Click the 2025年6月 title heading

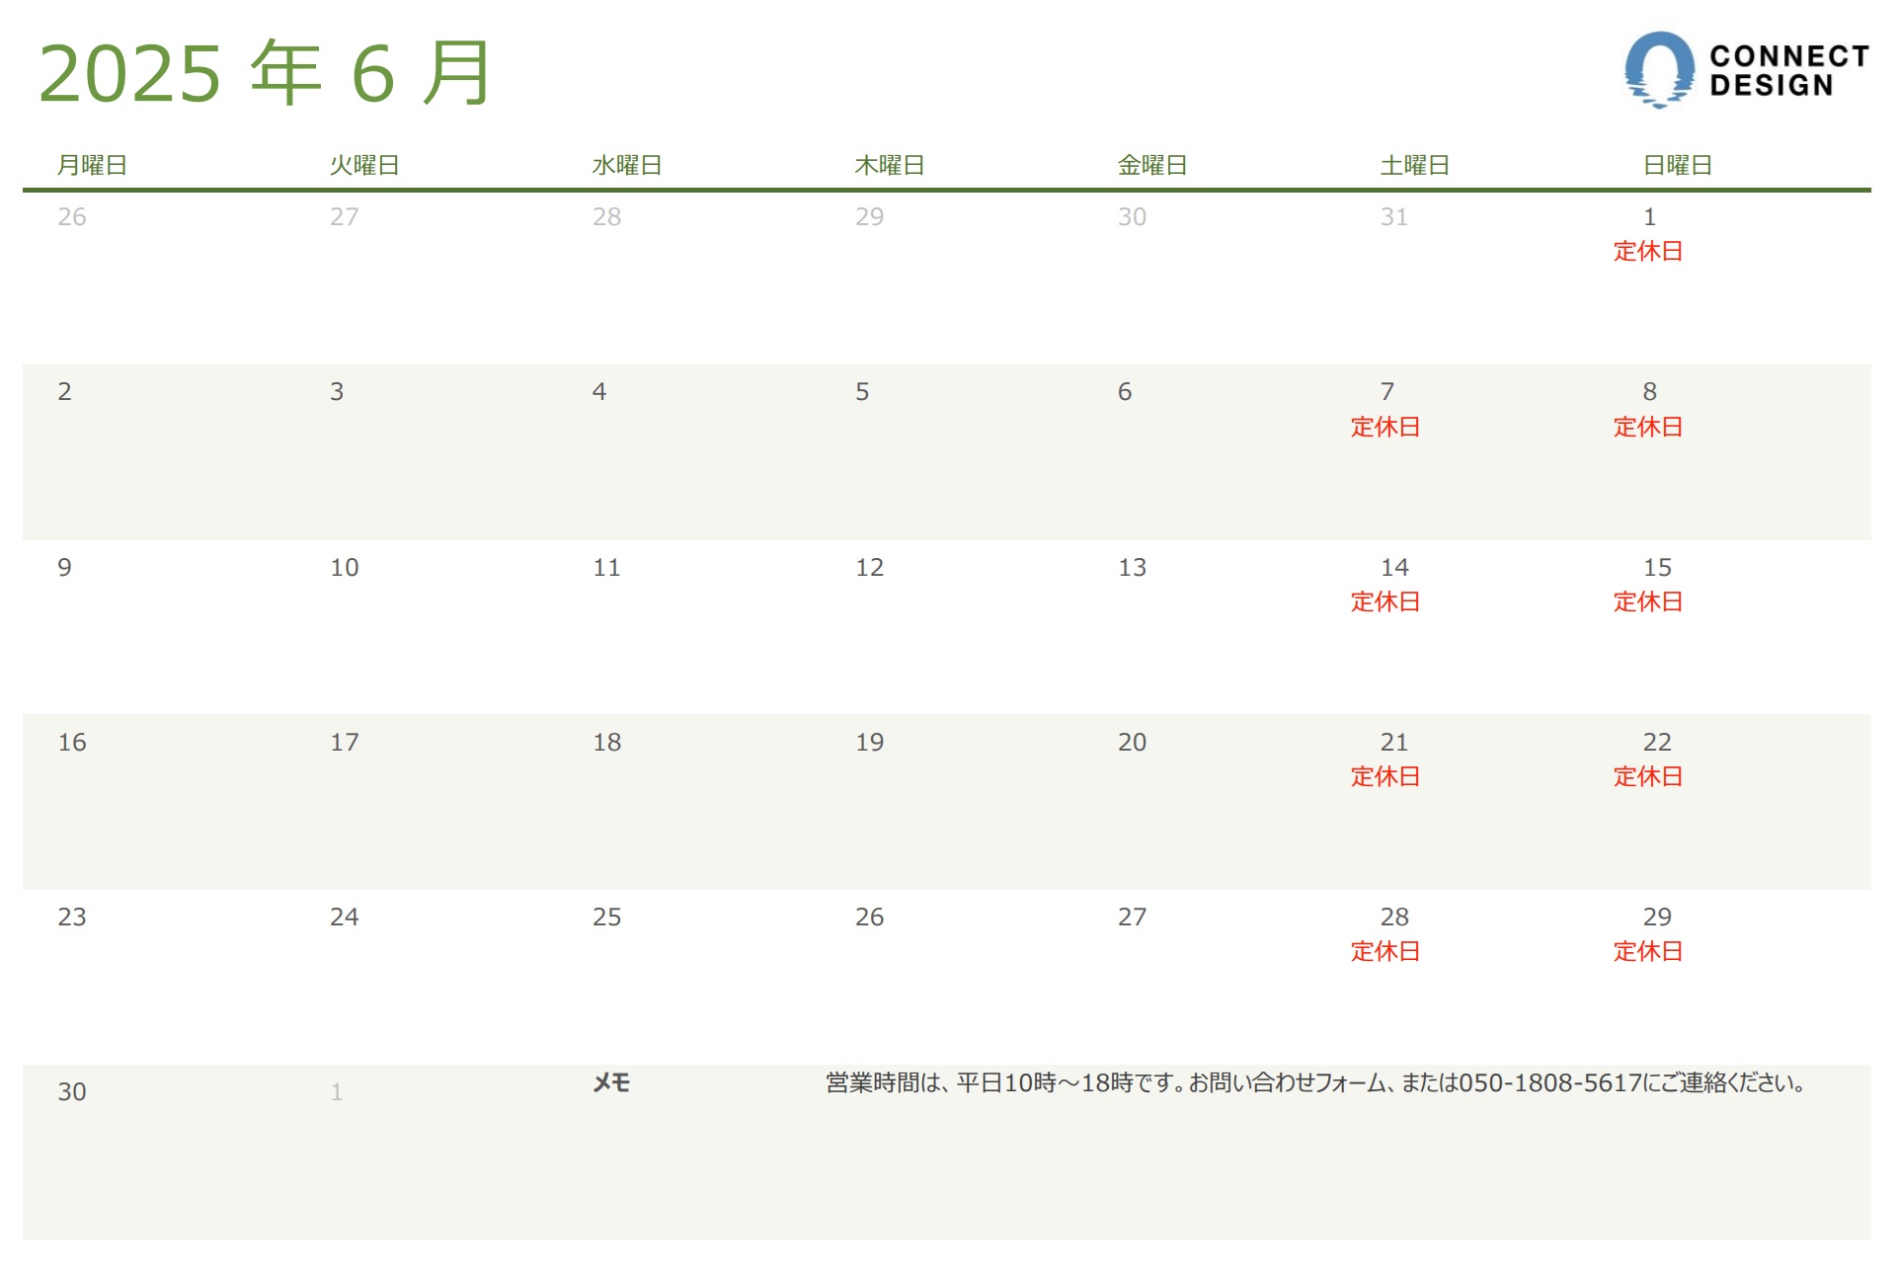click(x=265, y=73)
